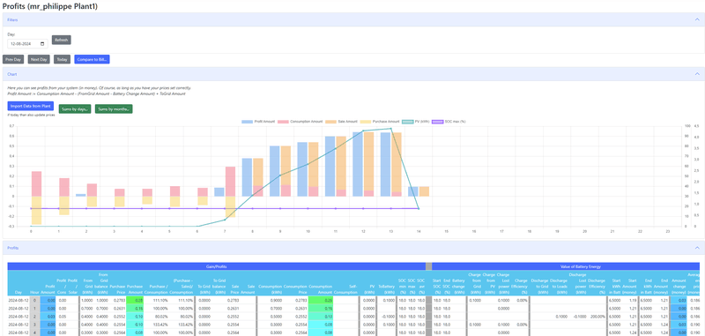This screenshot has height=336, width=705.
Task: Open the calendar picker in the Day field
Action: pos(42,44)
